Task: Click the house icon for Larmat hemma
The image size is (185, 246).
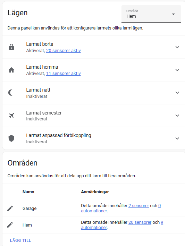Action: coord(11,70)
